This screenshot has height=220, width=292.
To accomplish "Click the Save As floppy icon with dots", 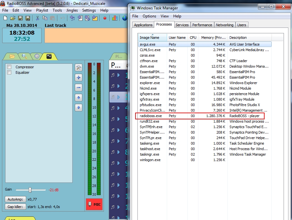I will [x=28, y=18].
